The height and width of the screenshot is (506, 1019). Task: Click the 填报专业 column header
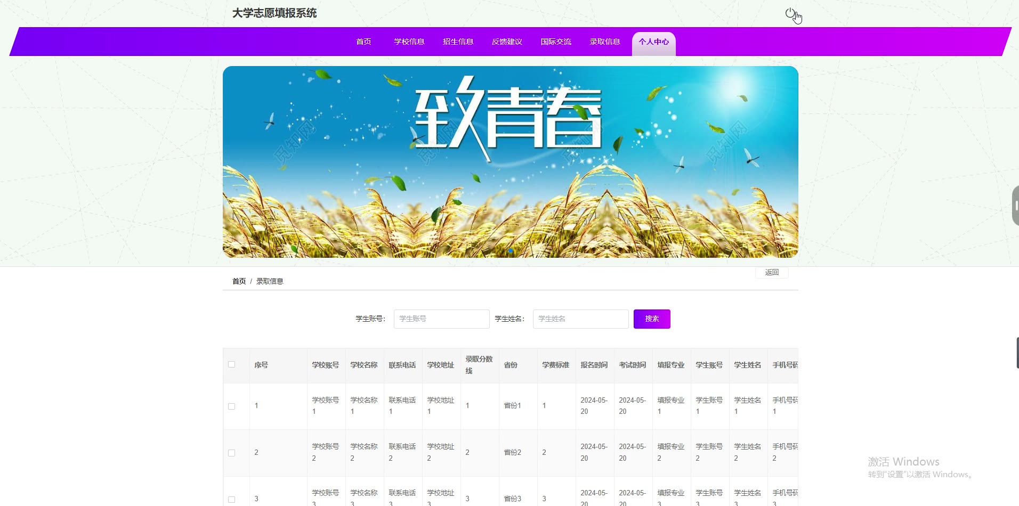click(x=671, y=365)
